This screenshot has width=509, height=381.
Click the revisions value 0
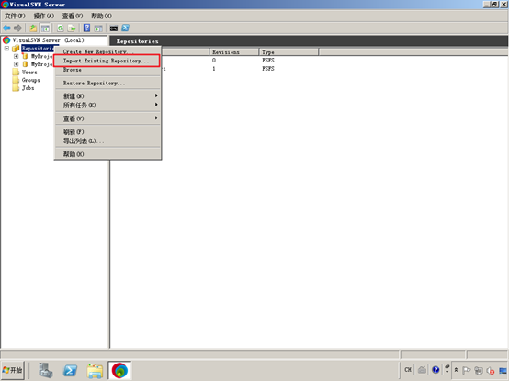pyautogui.click(x=214, y=61)
